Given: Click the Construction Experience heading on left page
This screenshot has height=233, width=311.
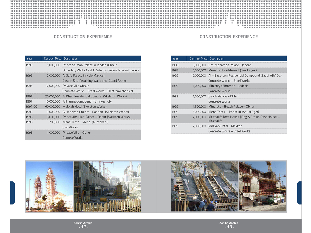Looking at the screenshot, I should click(x=83, y=37).
